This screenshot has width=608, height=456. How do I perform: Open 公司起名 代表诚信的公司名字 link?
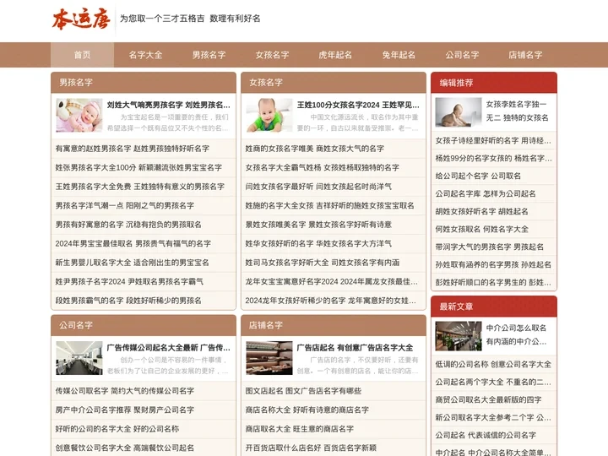(486, 436)
